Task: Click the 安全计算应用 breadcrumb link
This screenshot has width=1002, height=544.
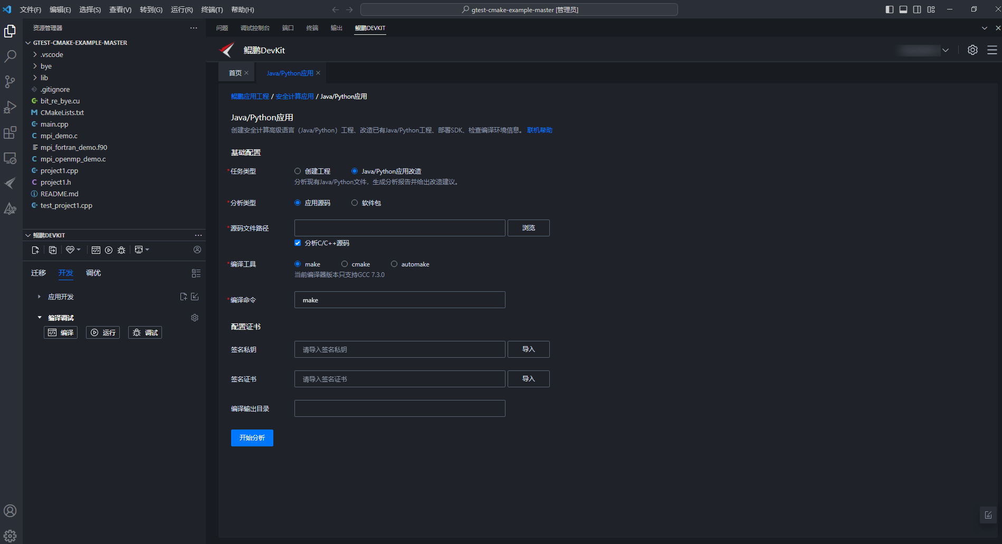Action: click(x=294, y=96)
